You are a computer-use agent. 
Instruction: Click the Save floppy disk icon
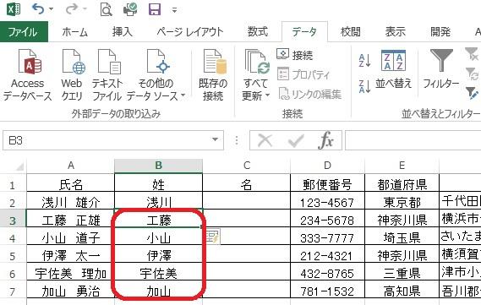coord(155,9)
